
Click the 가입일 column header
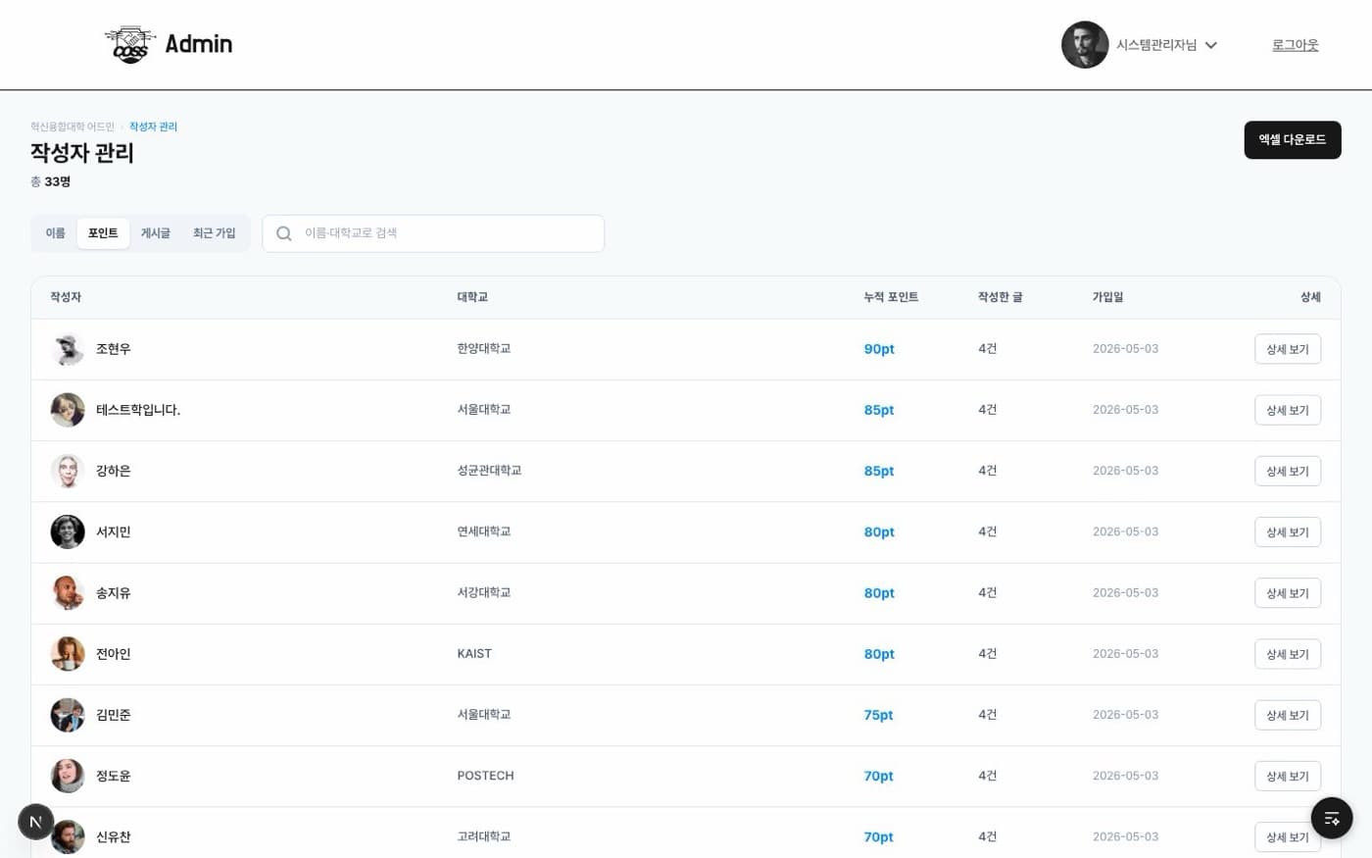(x=1108, y=297)
